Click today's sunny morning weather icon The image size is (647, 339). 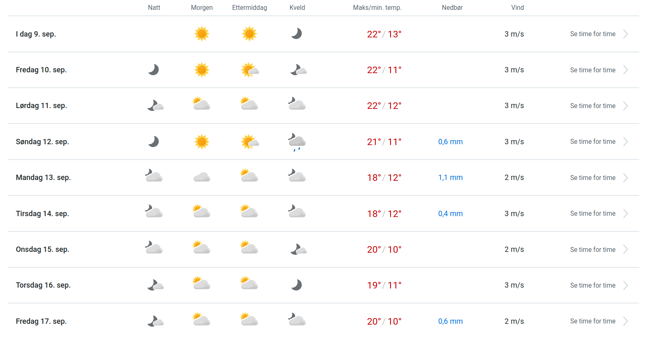point(202,34)
